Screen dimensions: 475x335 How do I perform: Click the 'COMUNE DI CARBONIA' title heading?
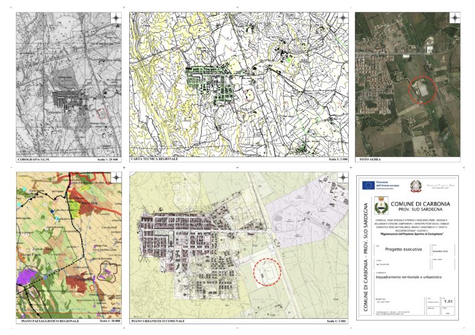tap(421, 204)
